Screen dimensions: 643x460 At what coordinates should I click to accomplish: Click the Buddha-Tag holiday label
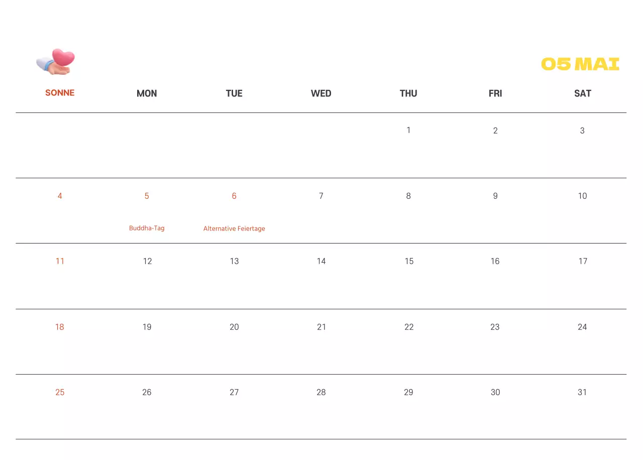pos(147,228)
